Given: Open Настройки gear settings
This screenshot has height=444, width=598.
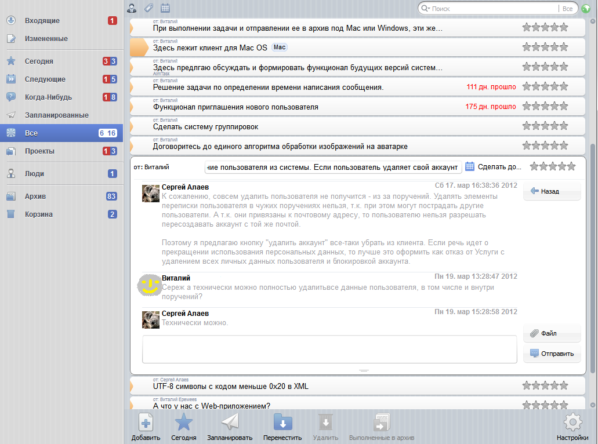Looking at the screenshot, I should (x=572, y=427).
